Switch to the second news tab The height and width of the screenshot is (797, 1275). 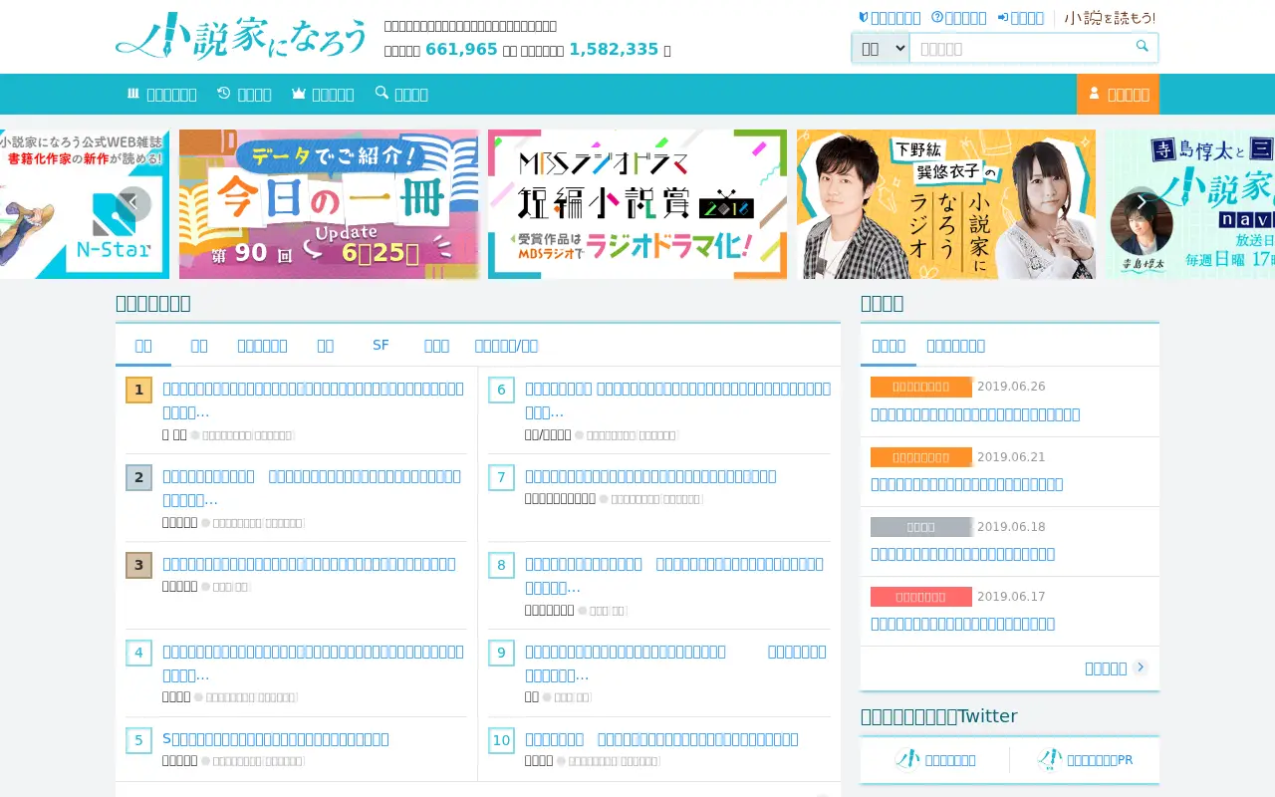coord(955,345)
